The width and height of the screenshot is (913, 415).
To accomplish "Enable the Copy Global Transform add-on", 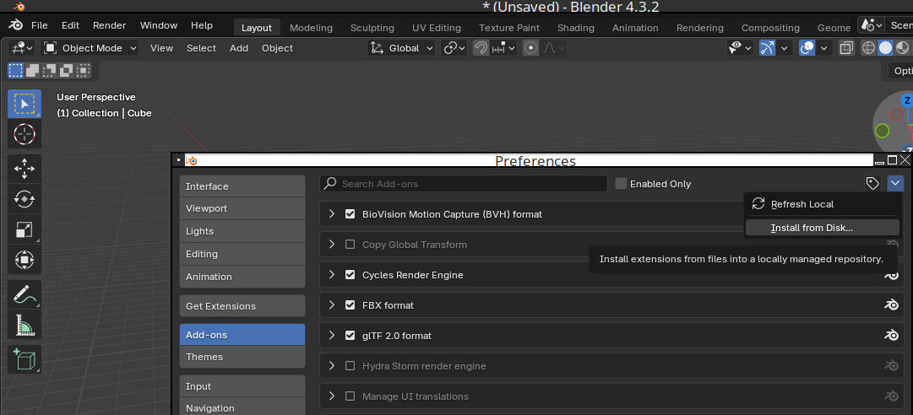I will [x=351, y=245].
